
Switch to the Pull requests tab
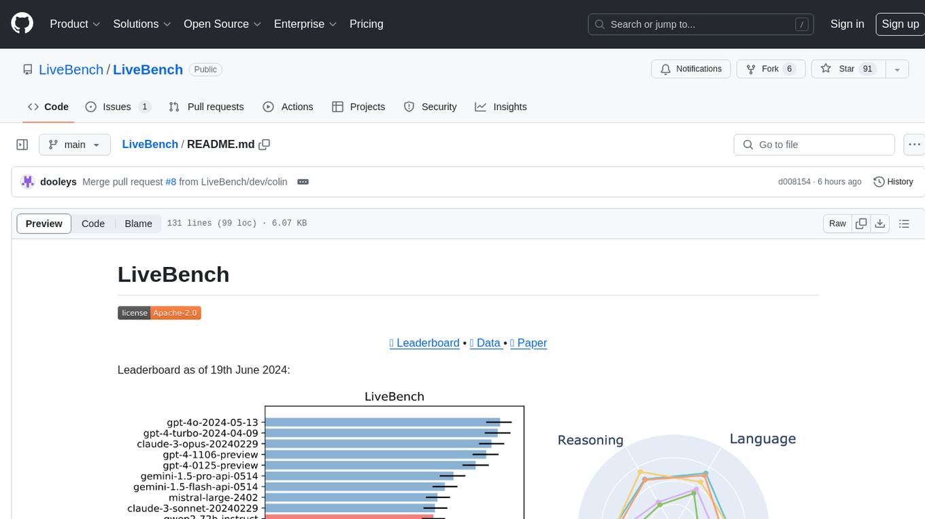[x=206, y=107]
